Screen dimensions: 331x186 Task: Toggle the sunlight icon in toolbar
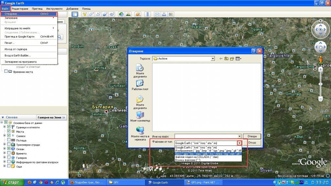(x=128, y=14)
